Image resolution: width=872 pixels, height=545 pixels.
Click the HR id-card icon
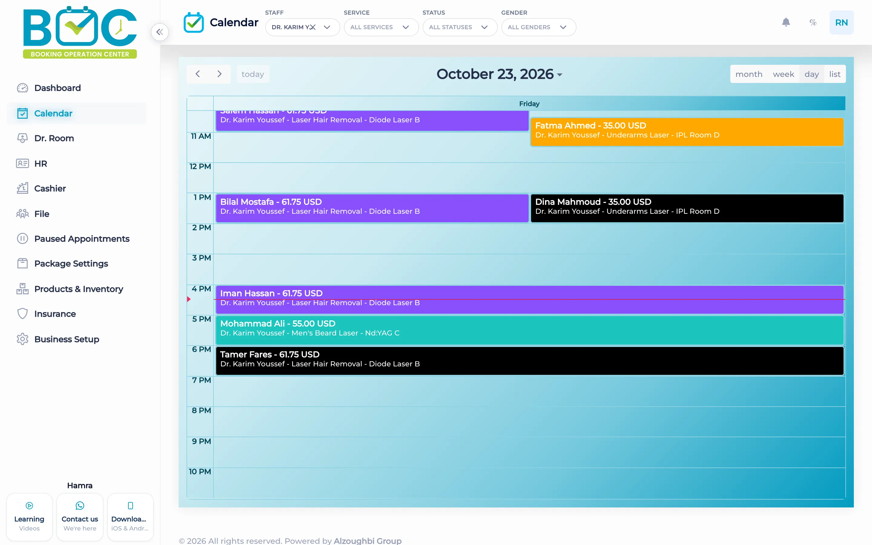(22, 163)
